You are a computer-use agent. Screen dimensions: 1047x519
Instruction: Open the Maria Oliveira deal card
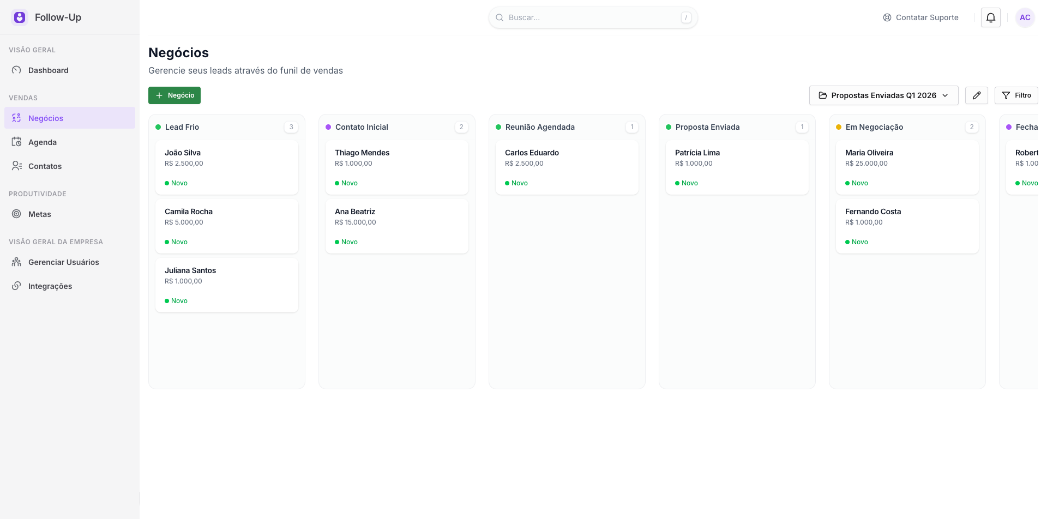point(907,167)
